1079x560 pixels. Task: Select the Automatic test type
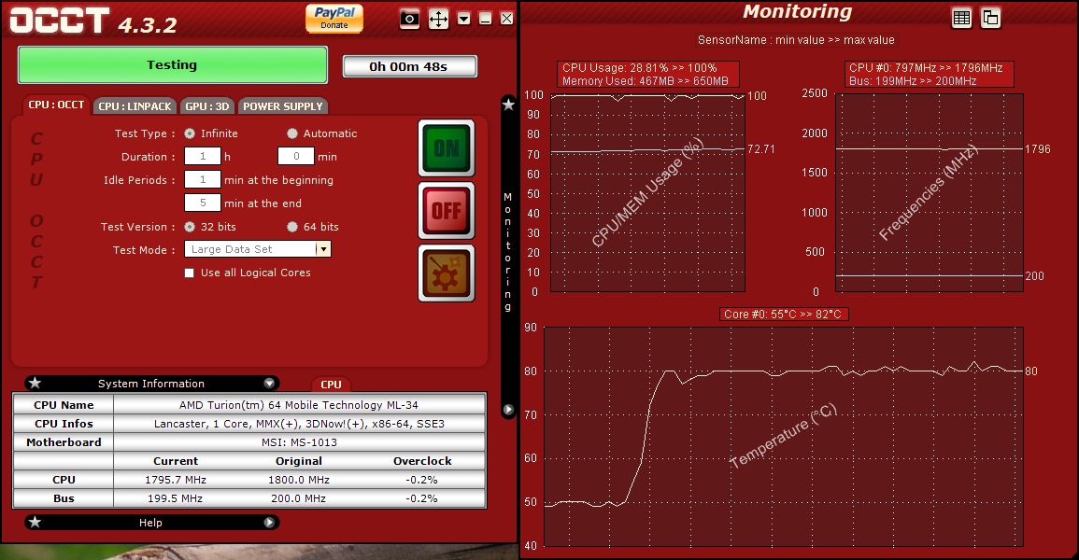[292, 133]
